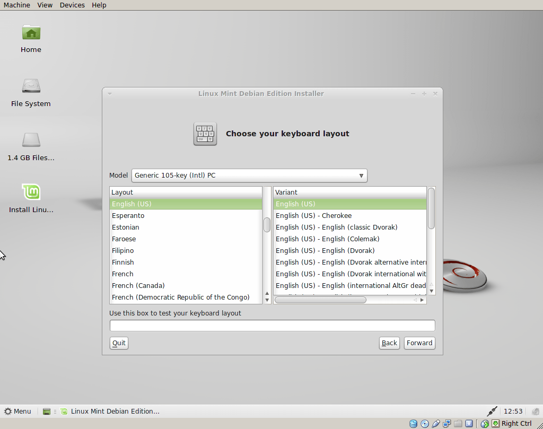Open the Home desktop folder icon
The image size is (543, 429).
[31, 33]
